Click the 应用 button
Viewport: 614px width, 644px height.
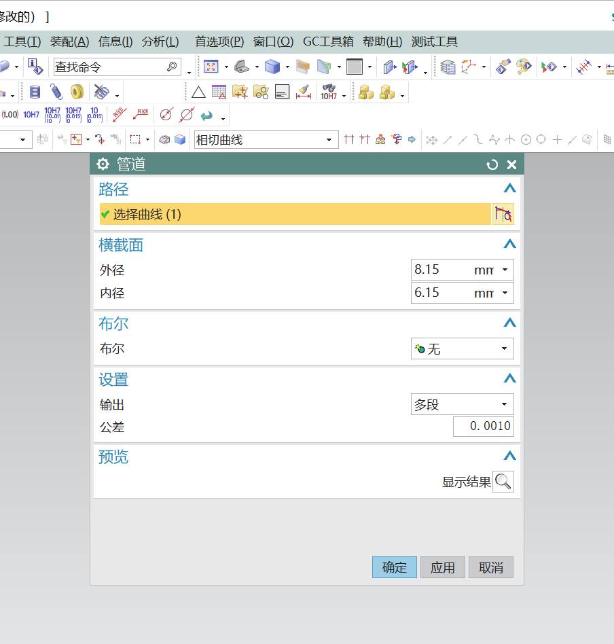click(443, 567)
